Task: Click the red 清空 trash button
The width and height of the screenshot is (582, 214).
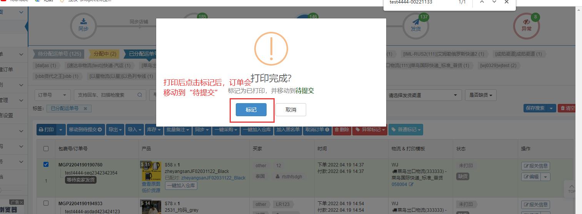Action: pyautogui.click(x=567, y=108)
